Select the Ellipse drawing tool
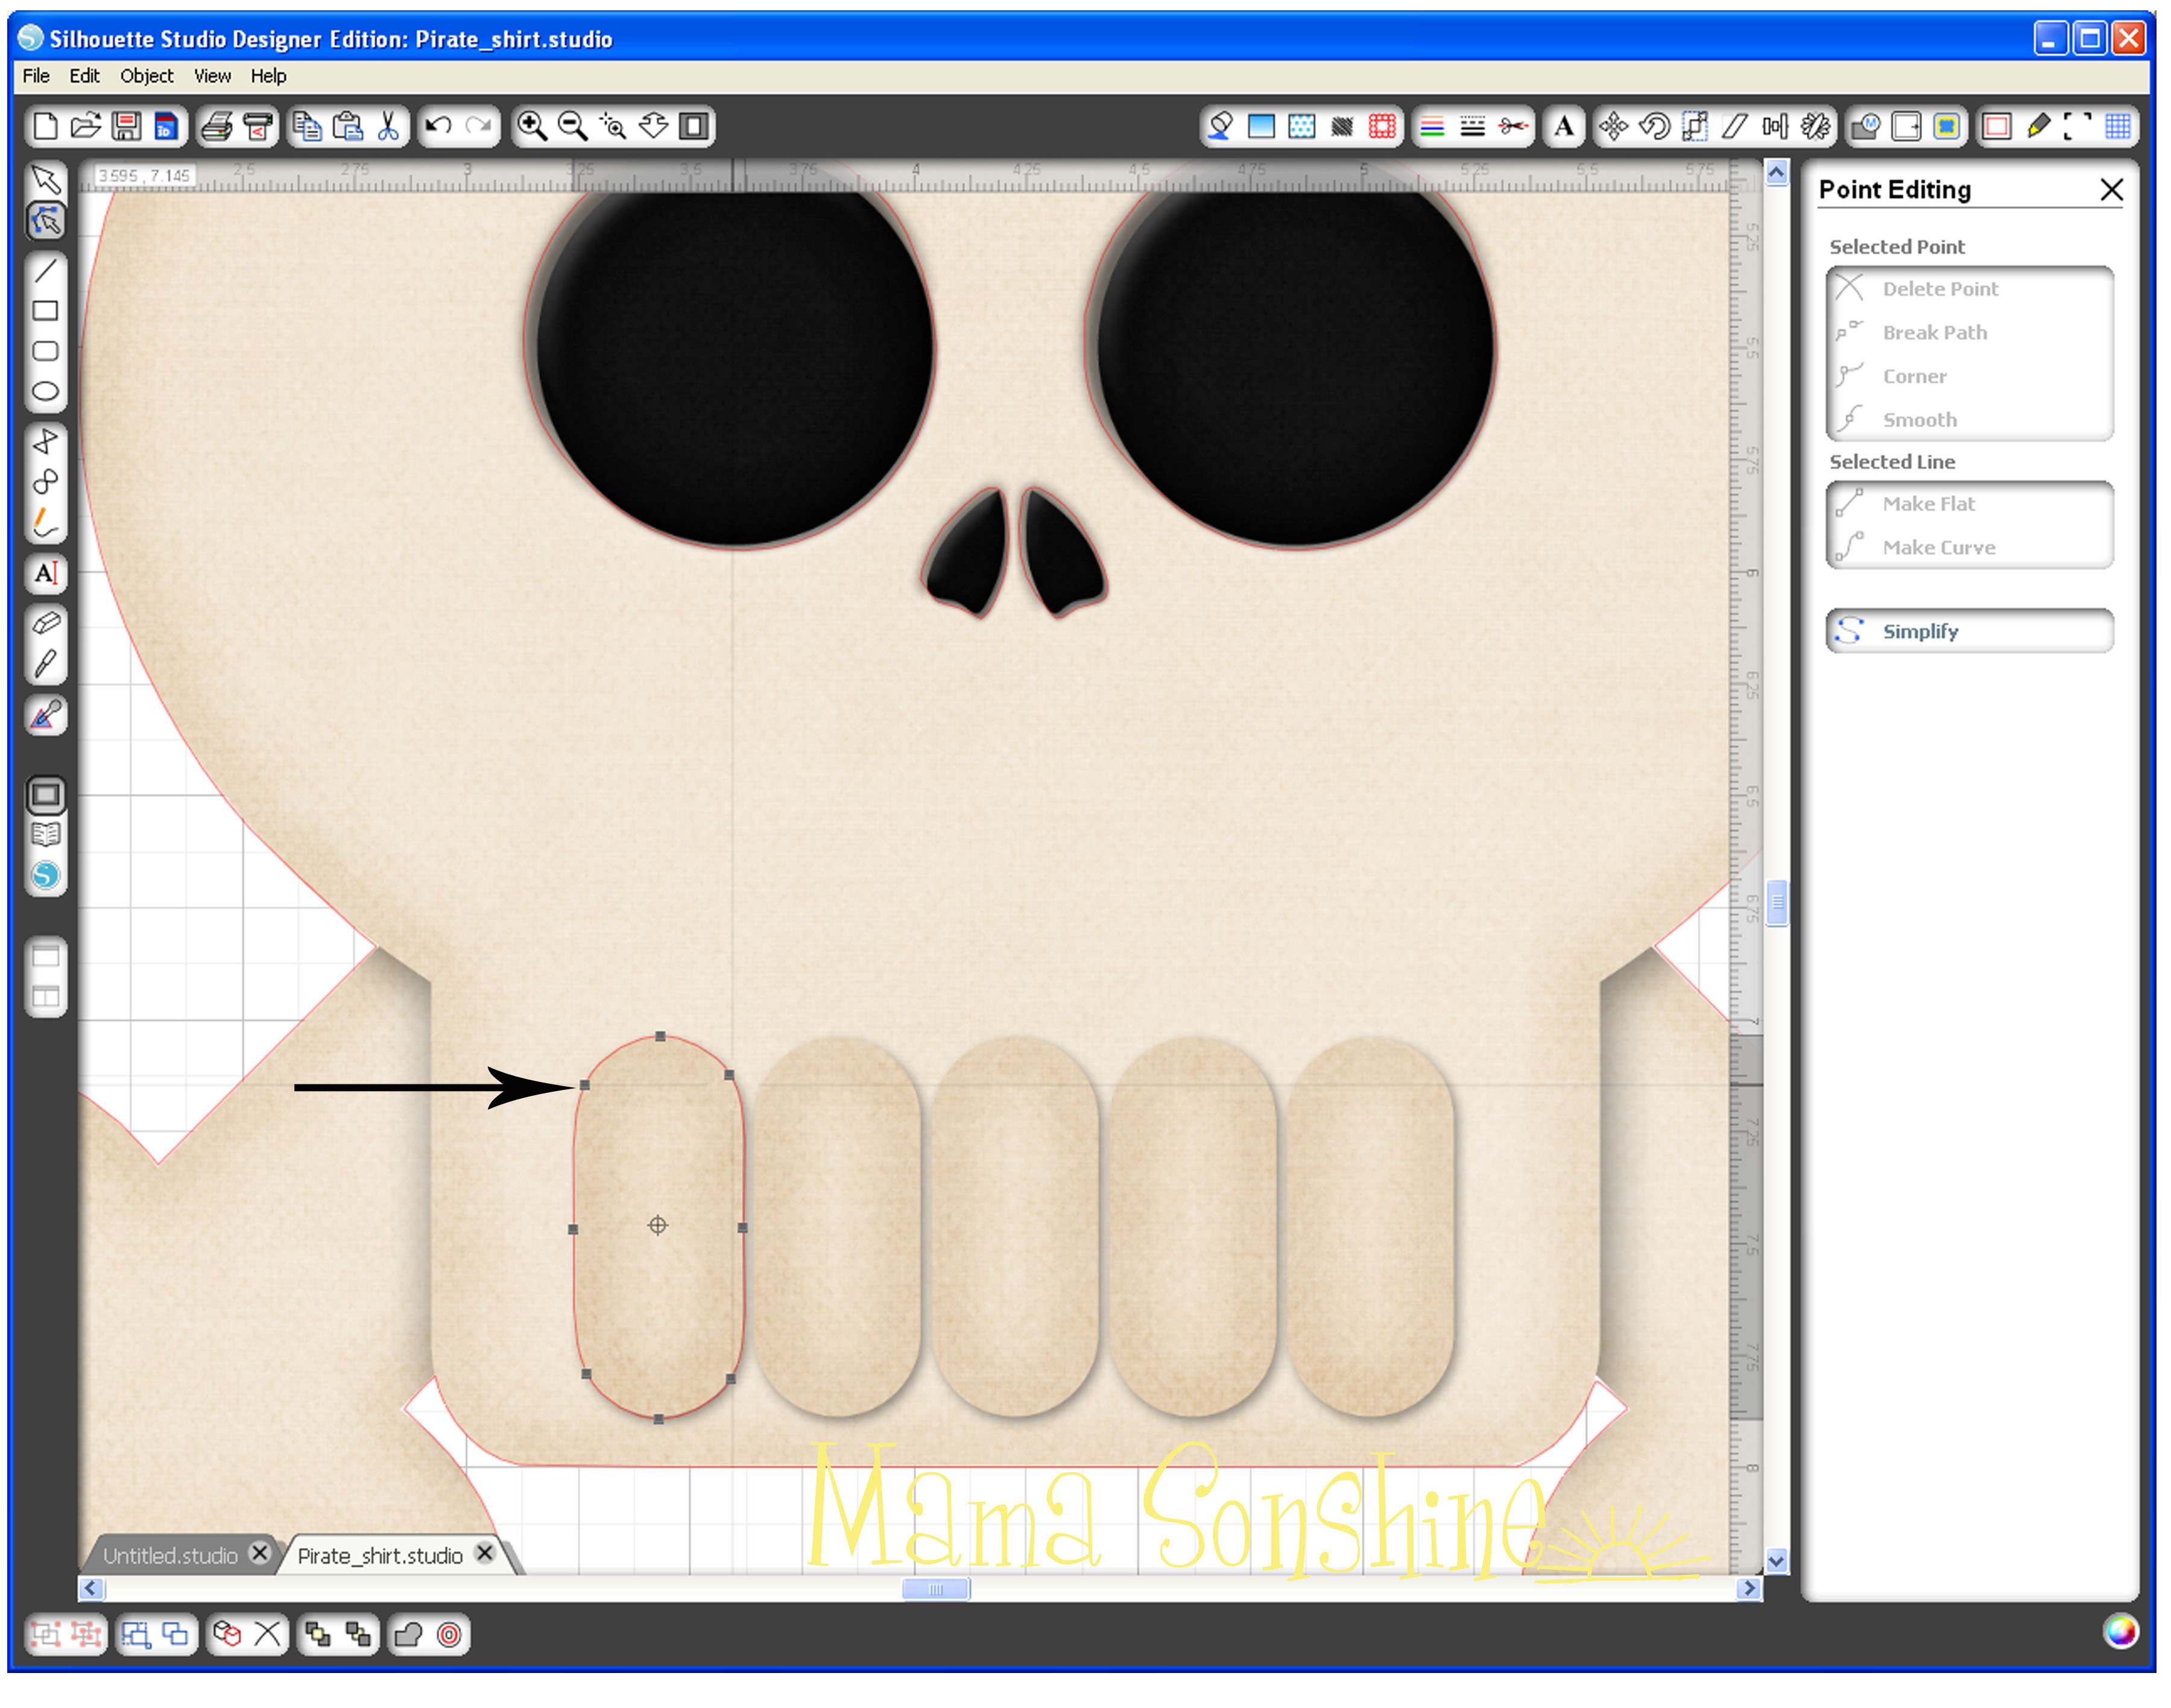This screenshot has height=1708, width=2171. coord(46,392)
